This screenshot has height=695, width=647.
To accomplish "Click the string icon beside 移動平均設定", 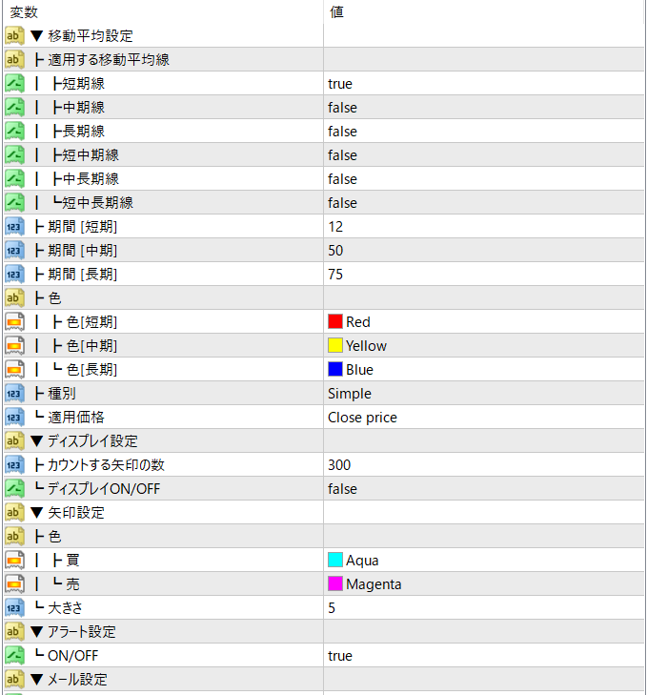I will point(14,36).
